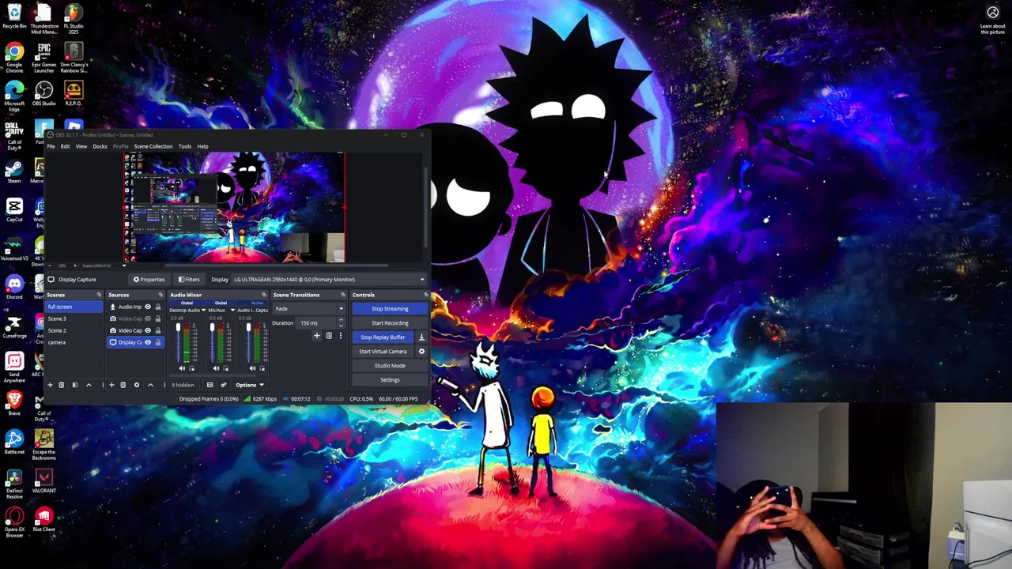This screenshot has width=1012, height=569.
Task: Toggle audio mixer layout icon
Action: tap(210, 385)
